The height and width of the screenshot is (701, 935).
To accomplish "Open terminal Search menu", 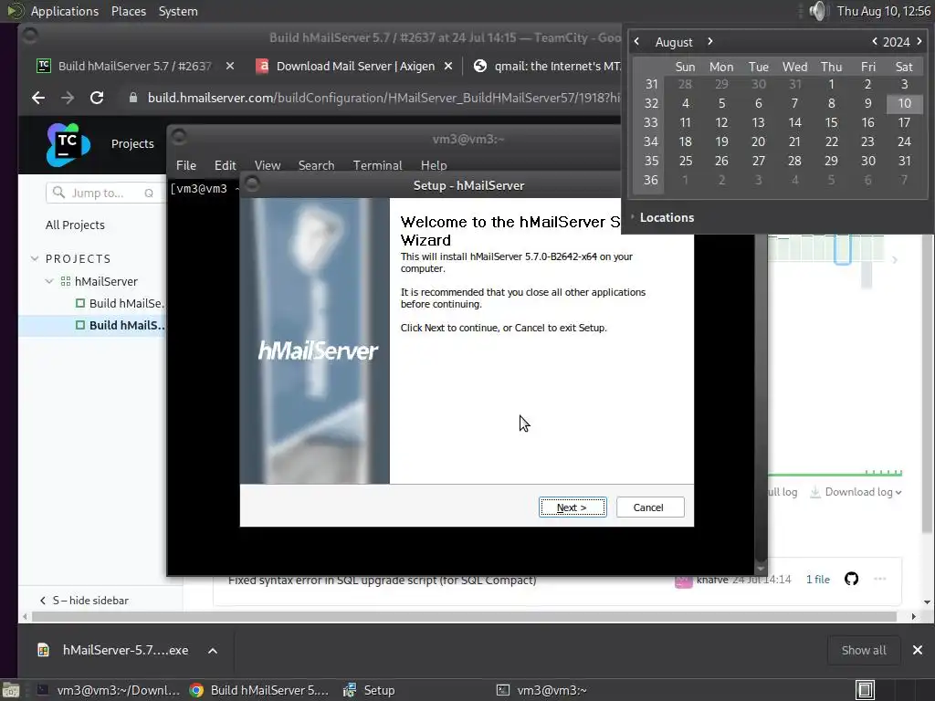I will pos(316,165).
